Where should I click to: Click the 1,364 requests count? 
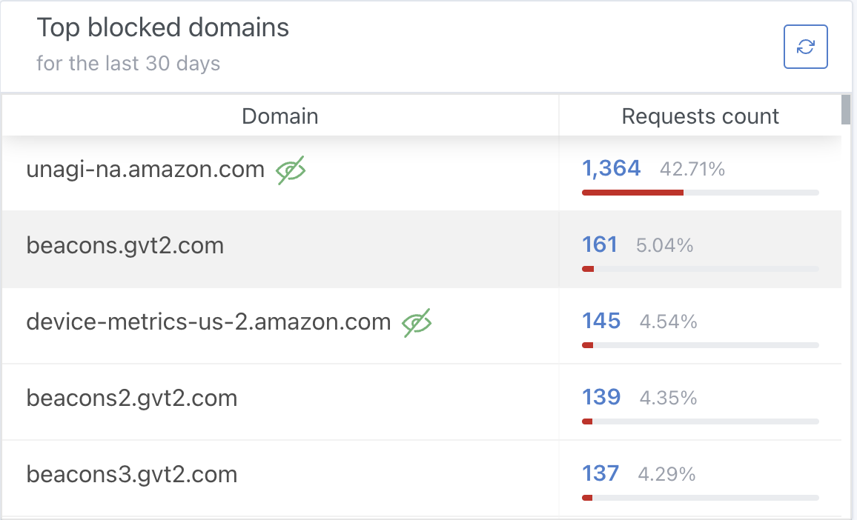click(611, 168)
